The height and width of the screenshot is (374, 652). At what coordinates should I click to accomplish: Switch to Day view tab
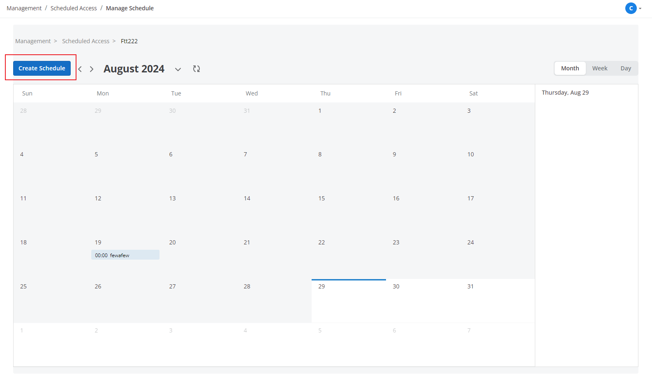point(626,68)
